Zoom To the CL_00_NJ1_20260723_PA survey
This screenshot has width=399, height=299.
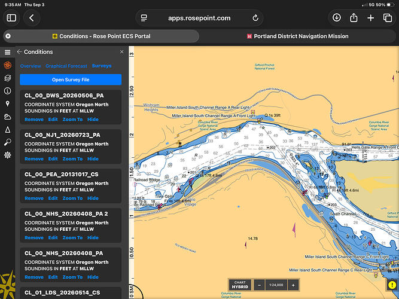(72, 159)
